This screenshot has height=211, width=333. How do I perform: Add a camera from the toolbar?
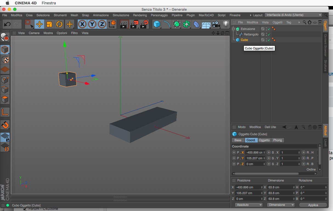(216, 24)
